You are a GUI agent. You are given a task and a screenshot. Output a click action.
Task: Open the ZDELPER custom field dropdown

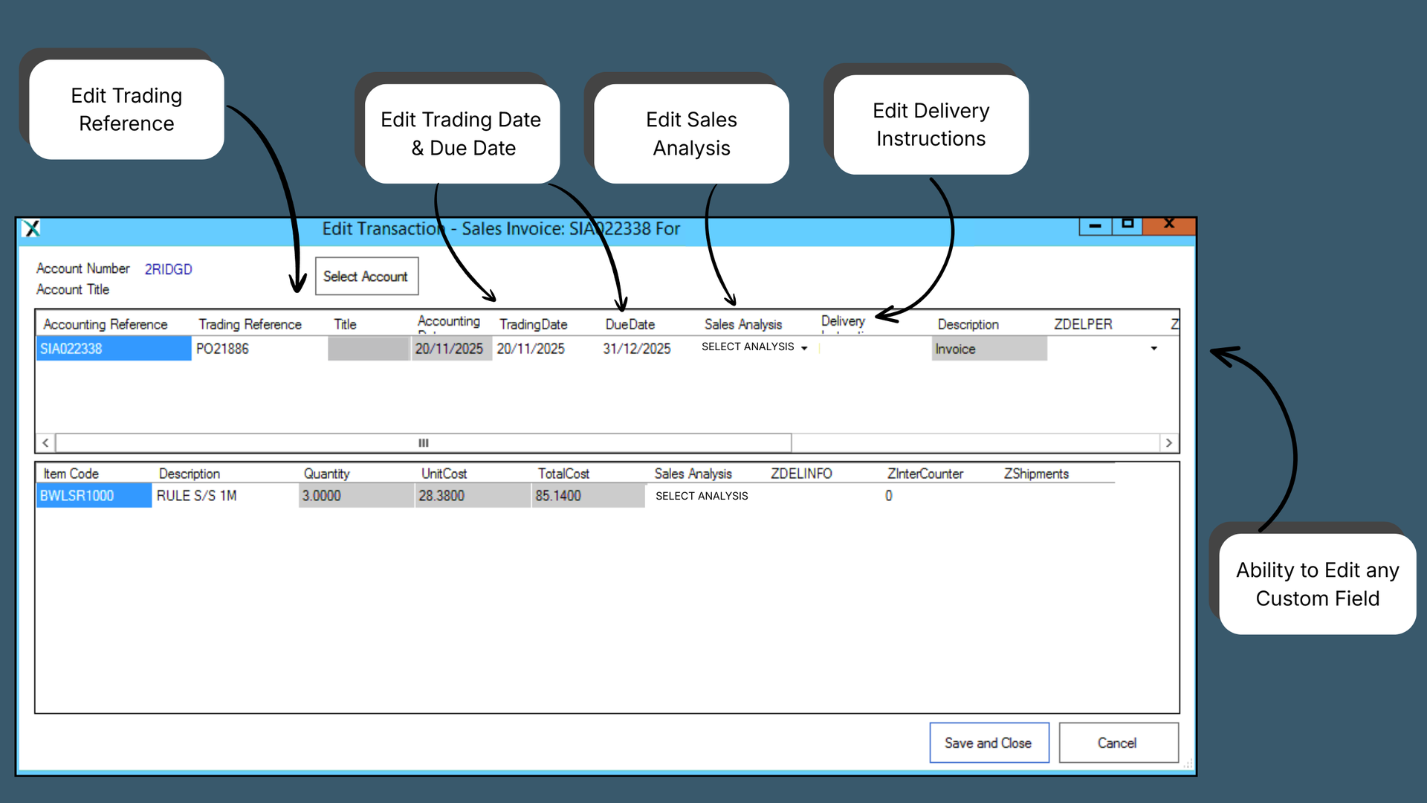(x=1153, y=348)
